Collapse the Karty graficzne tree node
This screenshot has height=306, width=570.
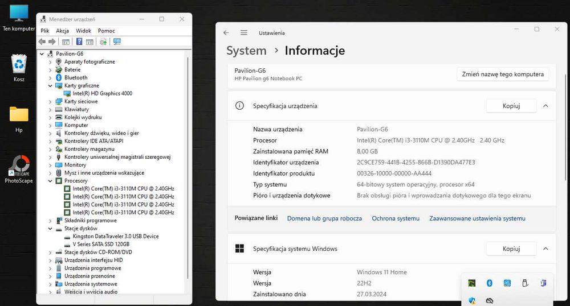50,85
